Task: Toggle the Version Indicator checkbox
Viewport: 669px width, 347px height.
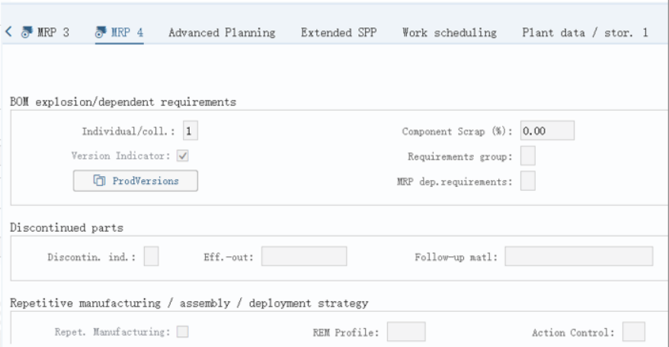Action: coord(183,156)
